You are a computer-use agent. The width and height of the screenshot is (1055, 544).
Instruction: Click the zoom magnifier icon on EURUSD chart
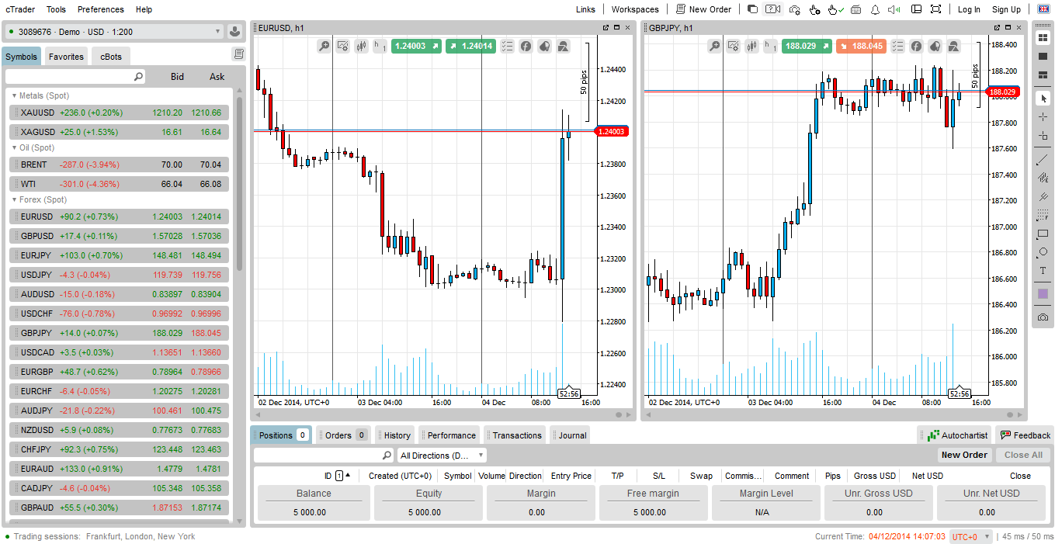[x=324, y=47]
